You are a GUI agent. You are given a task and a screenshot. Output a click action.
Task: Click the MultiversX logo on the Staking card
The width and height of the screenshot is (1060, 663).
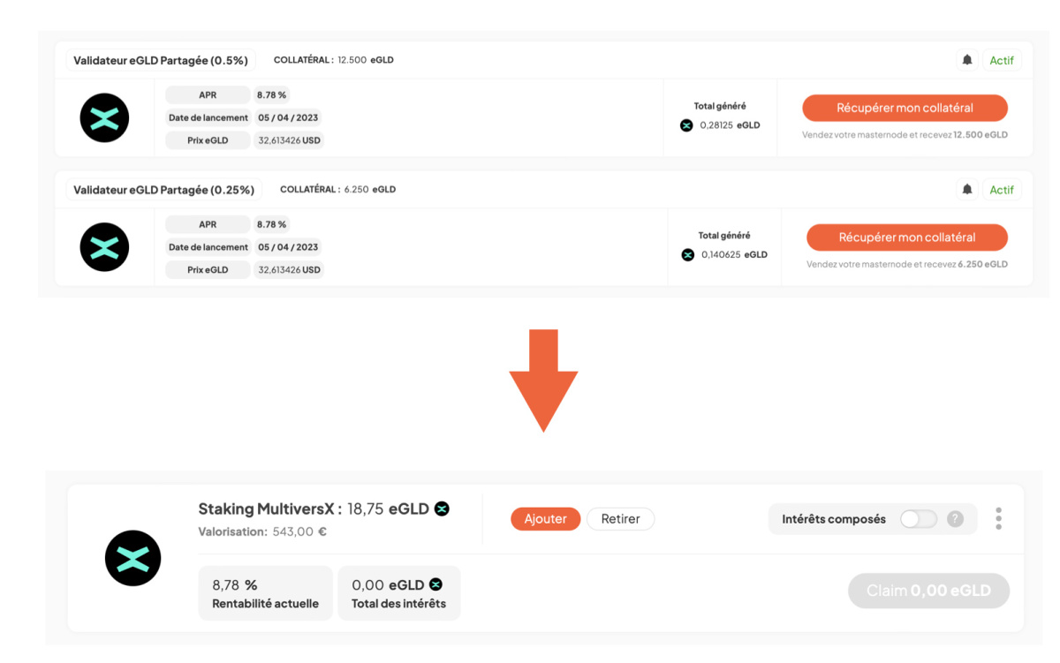click(132, 558)
